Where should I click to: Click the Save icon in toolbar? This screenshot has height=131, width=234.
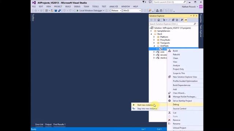point(56,11)
